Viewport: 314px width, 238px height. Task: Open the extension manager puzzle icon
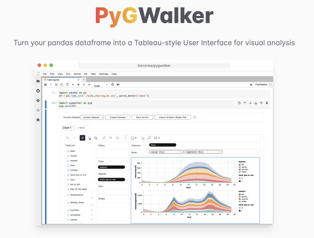38,120
